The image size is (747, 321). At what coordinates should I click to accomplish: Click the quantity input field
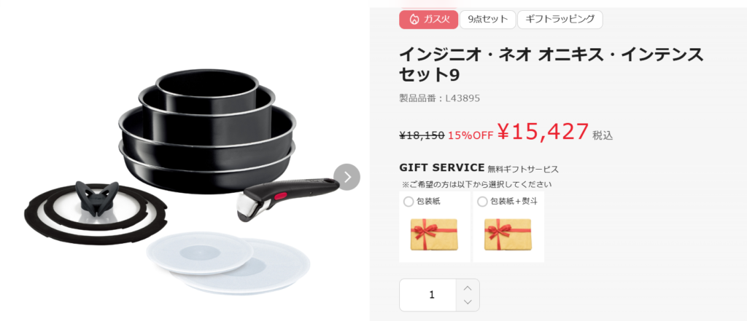pos(427,295)
